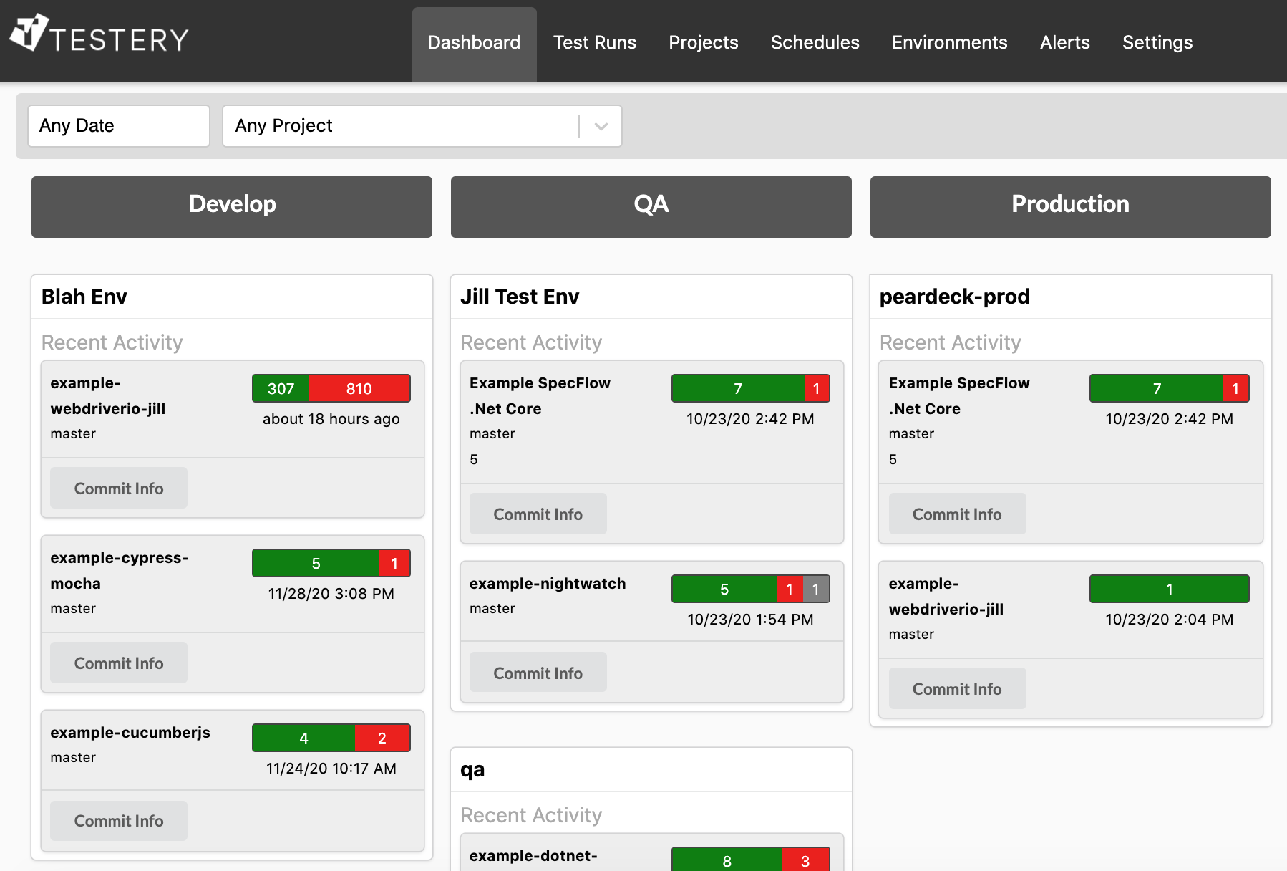This screenshot has width=1287, height=871.
Task: Select the Any Project combo box
Action: tap(401, 125)
